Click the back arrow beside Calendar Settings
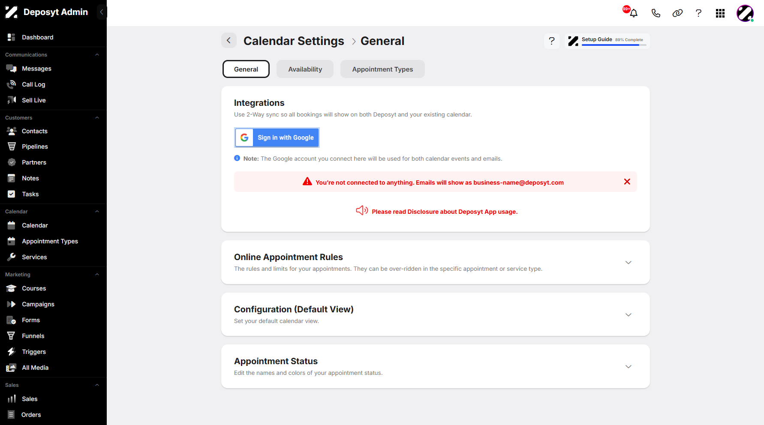Screen dimensions: 764x425 click(229, 40)
